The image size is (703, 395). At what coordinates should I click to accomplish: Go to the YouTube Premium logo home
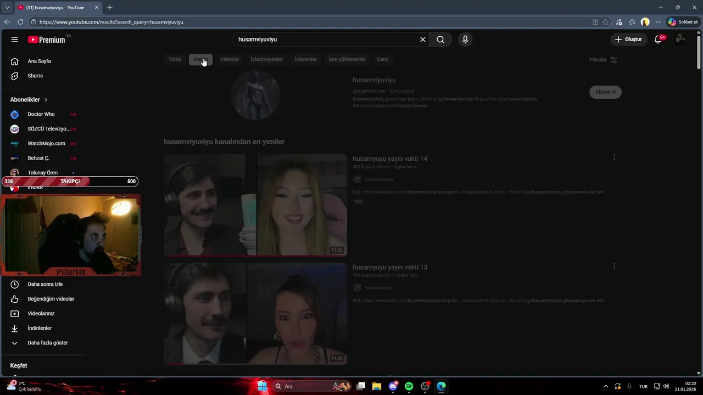click(x=47, y=39)
